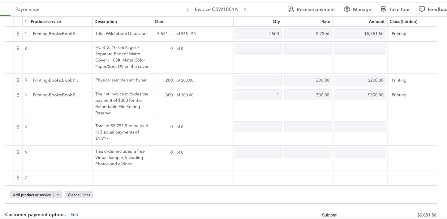Click Product/service column header
This screenshot has width=447, height=219.
pyautogui.click(x=46, y=22)
